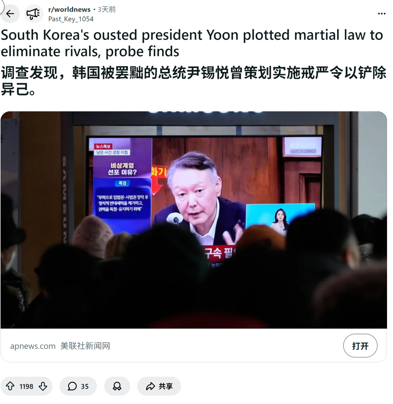Open the comments with 35 replies
The height and width of the screenshot is (404, 393).
(x=78, y=386)
